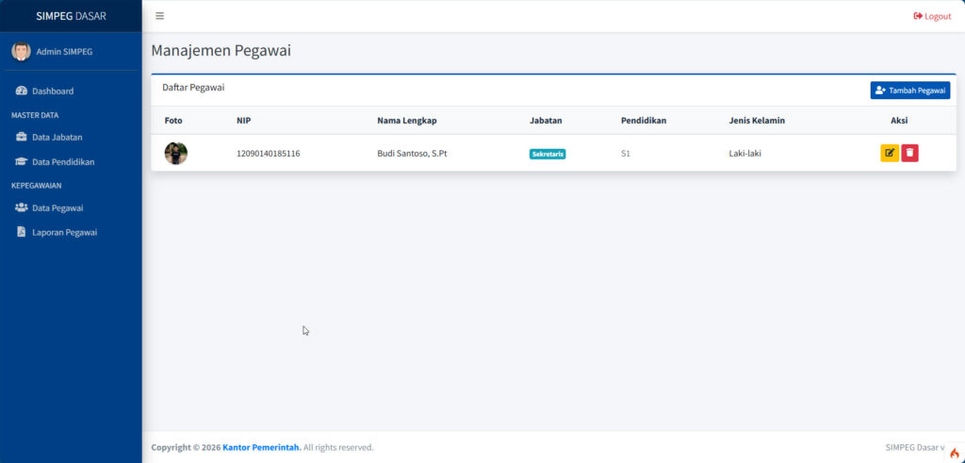Open the Laporan Pegawai menu item
965x463 pixels.
pos(64,232)
